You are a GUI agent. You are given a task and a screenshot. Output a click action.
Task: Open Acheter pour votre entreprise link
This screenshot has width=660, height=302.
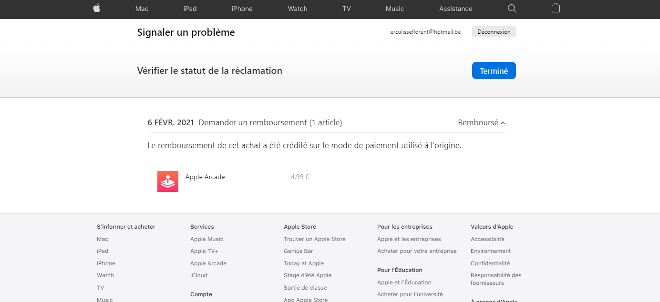(417, 251)
